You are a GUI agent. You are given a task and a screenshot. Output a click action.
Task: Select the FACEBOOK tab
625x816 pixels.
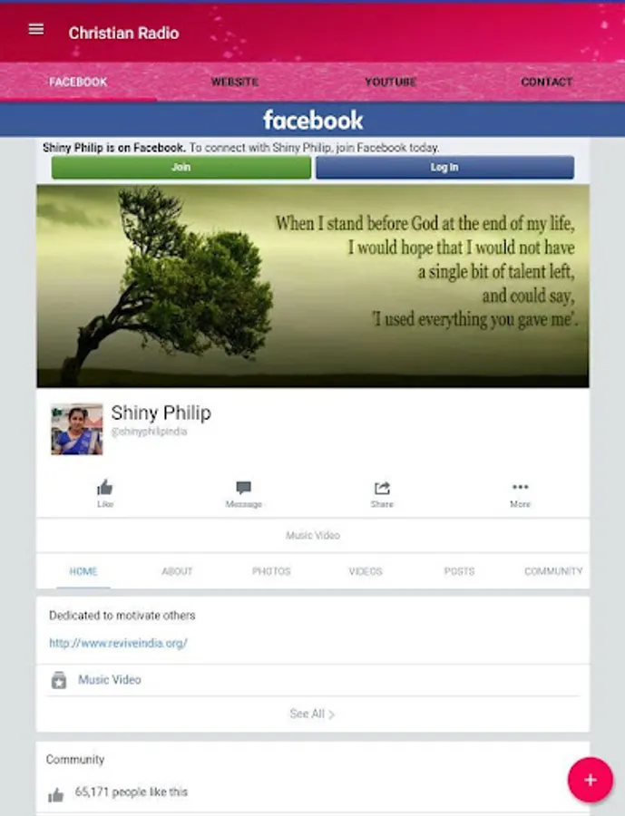78,82
